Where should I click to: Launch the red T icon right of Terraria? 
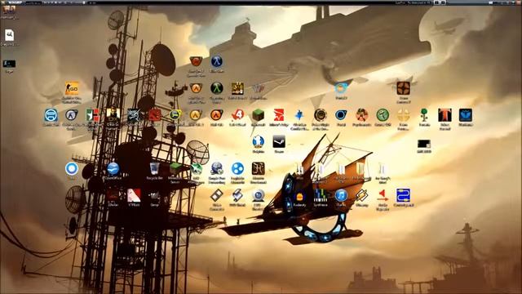point(445,115)
